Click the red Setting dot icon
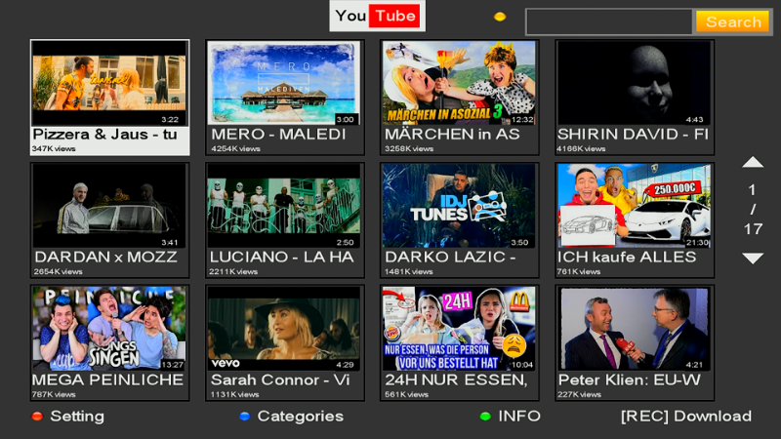Screen dimensions: 781x439 tap(37, 417)
